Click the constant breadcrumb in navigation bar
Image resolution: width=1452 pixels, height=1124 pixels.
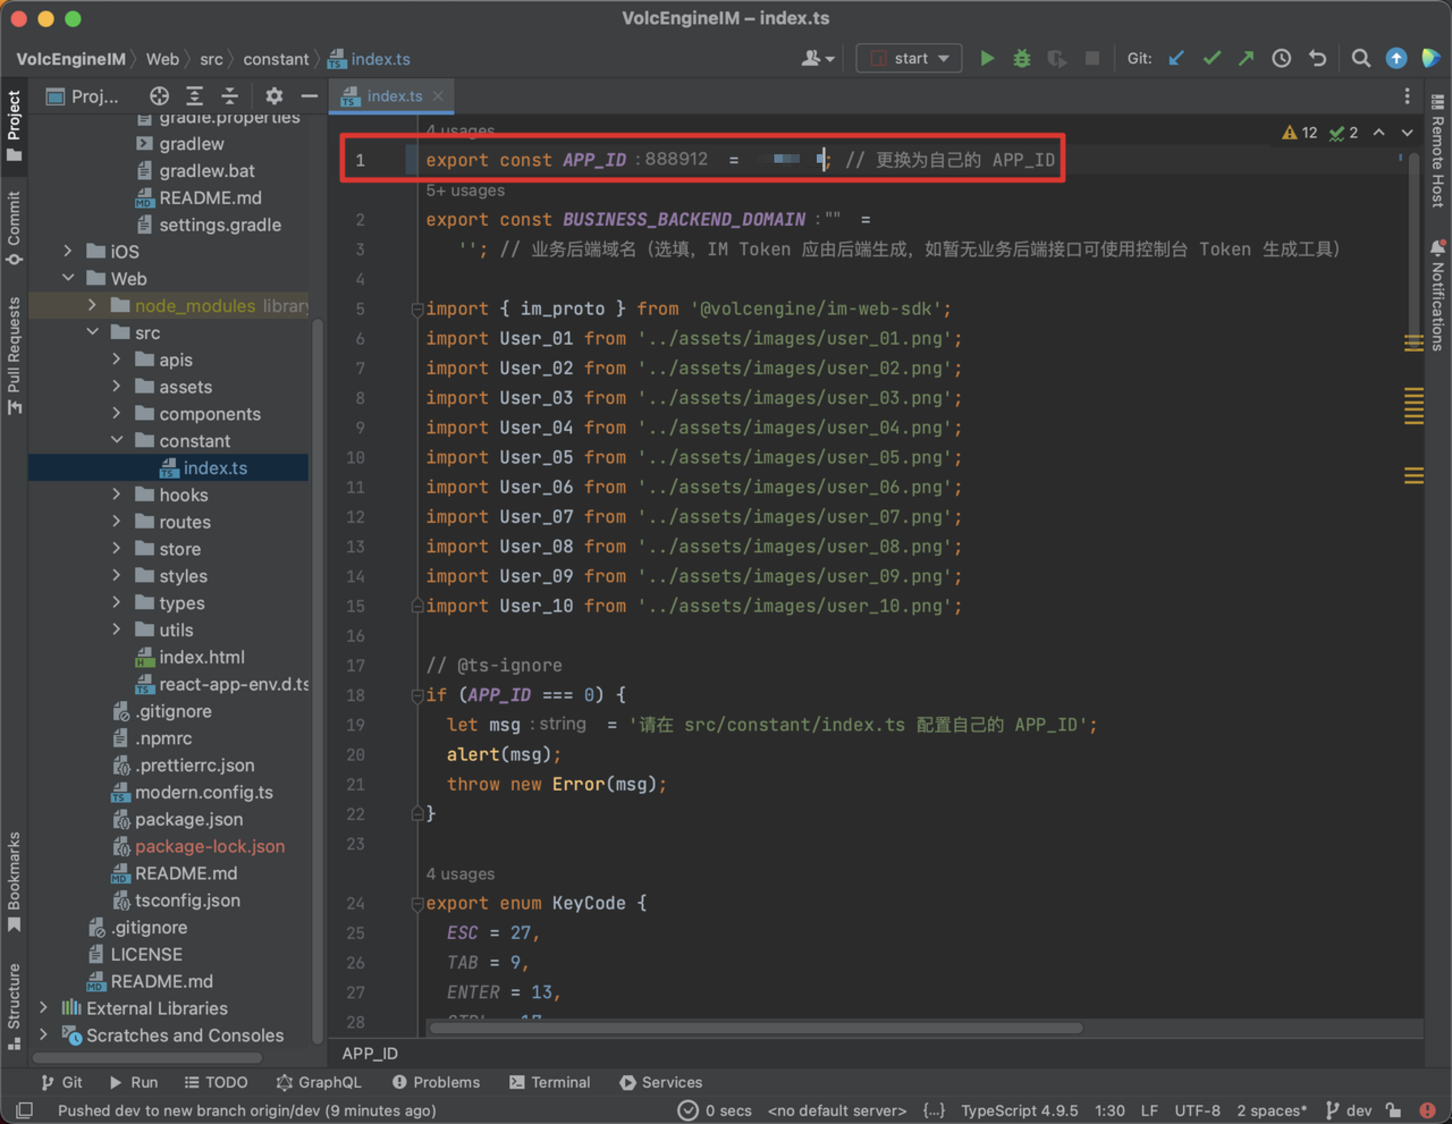[x=276, y=59]
